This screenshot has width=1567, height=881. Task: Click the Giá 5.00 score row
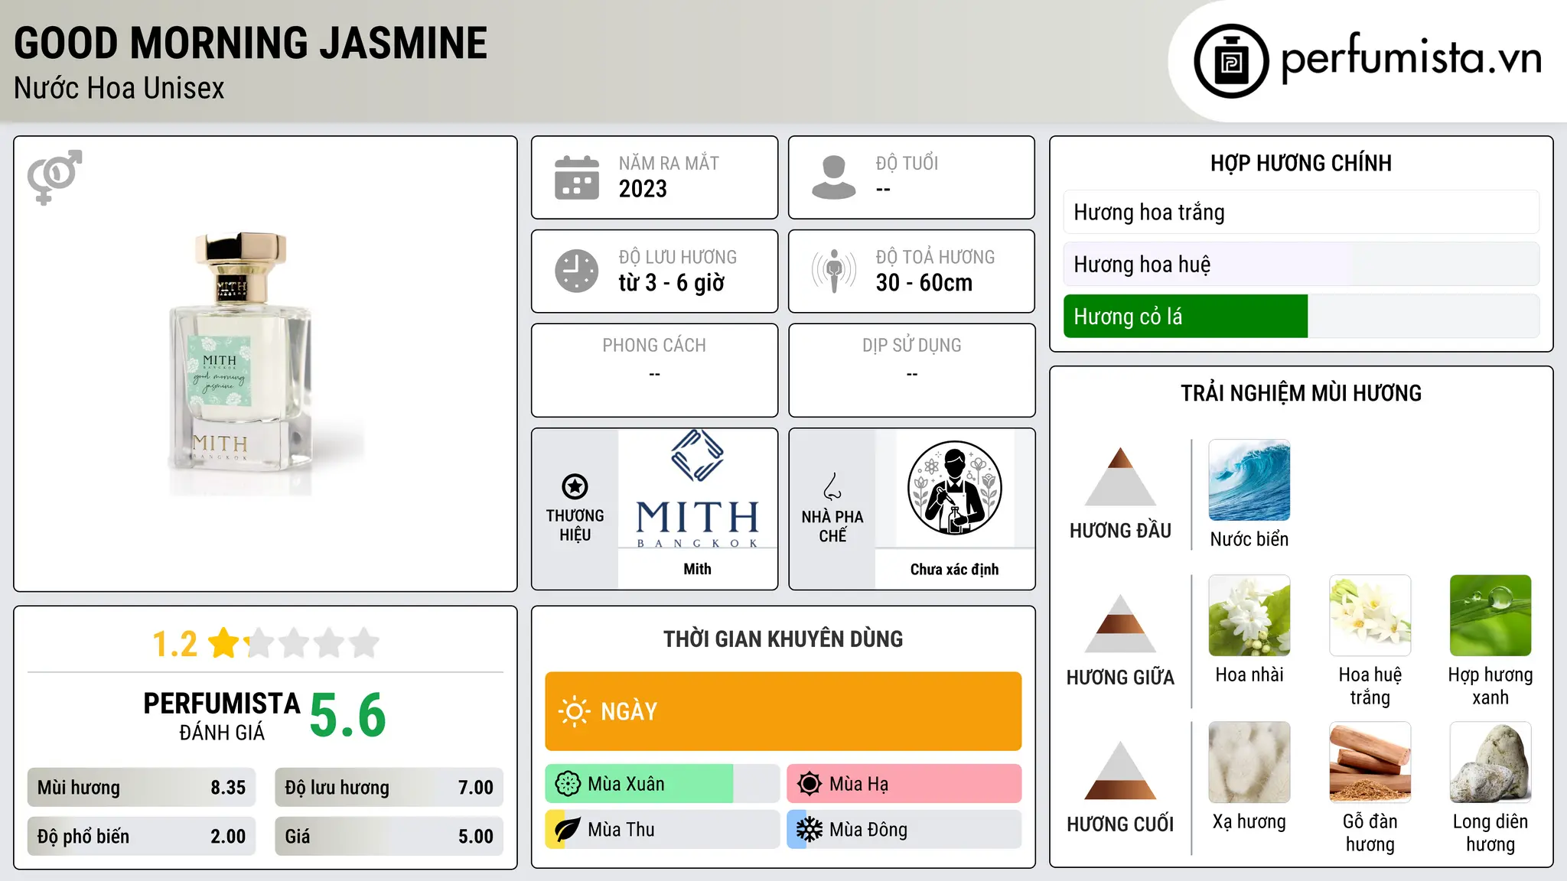[x=389, y=836]
